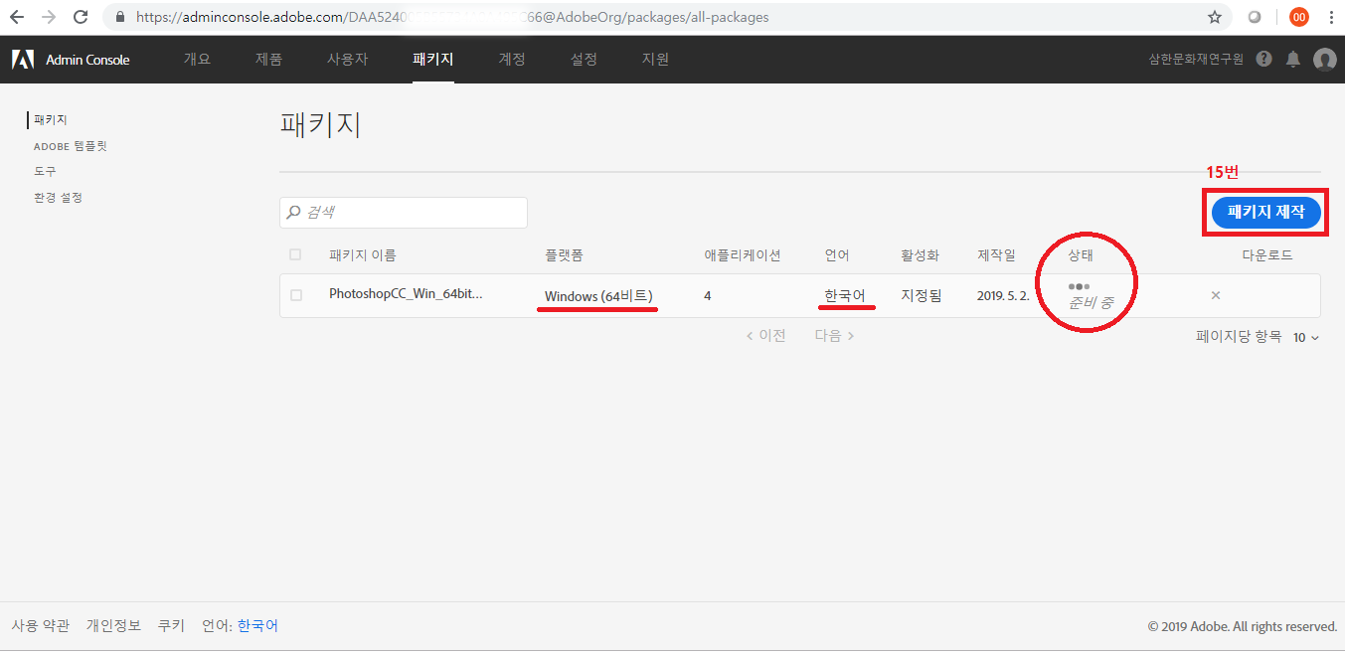This screenshot has height=654, width=1345.
Task: Open the 사용 약관 footer link
Action: tap(41, 626)
